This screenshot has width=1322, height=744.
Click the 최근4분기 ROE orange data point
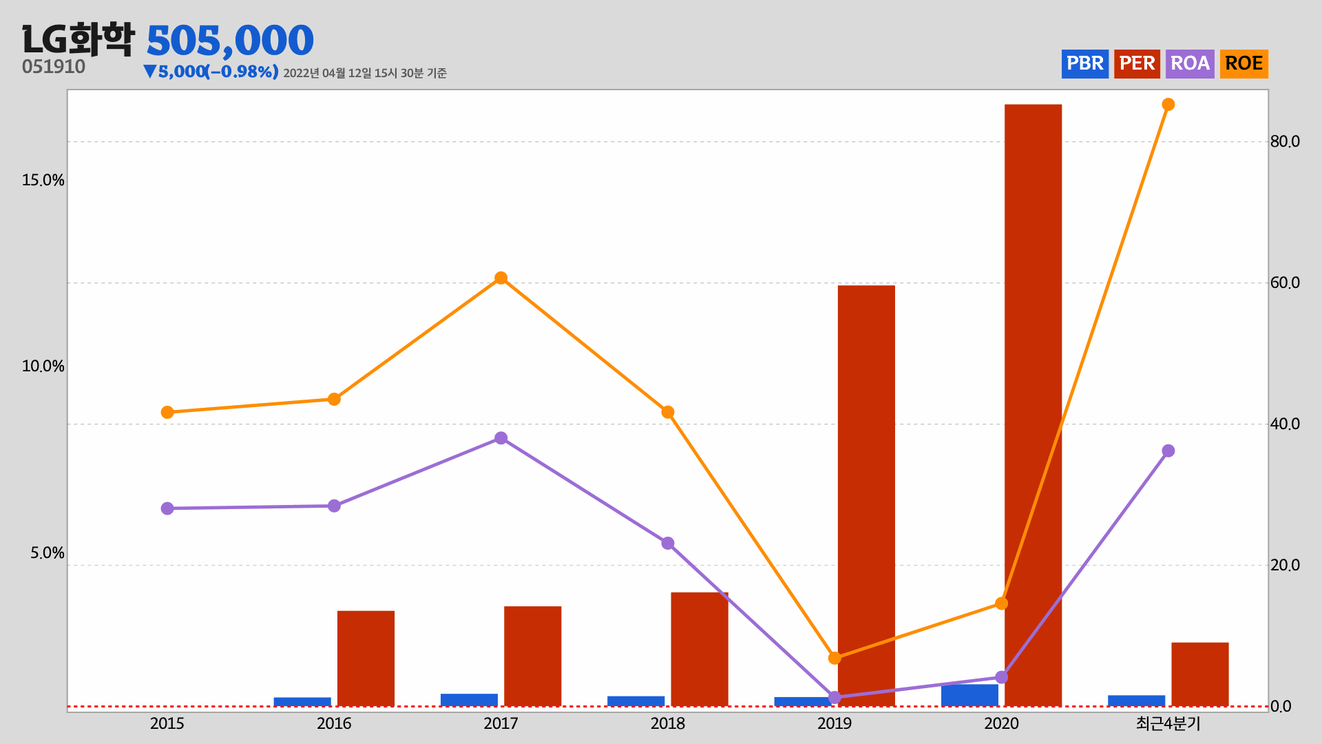[1168, 105]
